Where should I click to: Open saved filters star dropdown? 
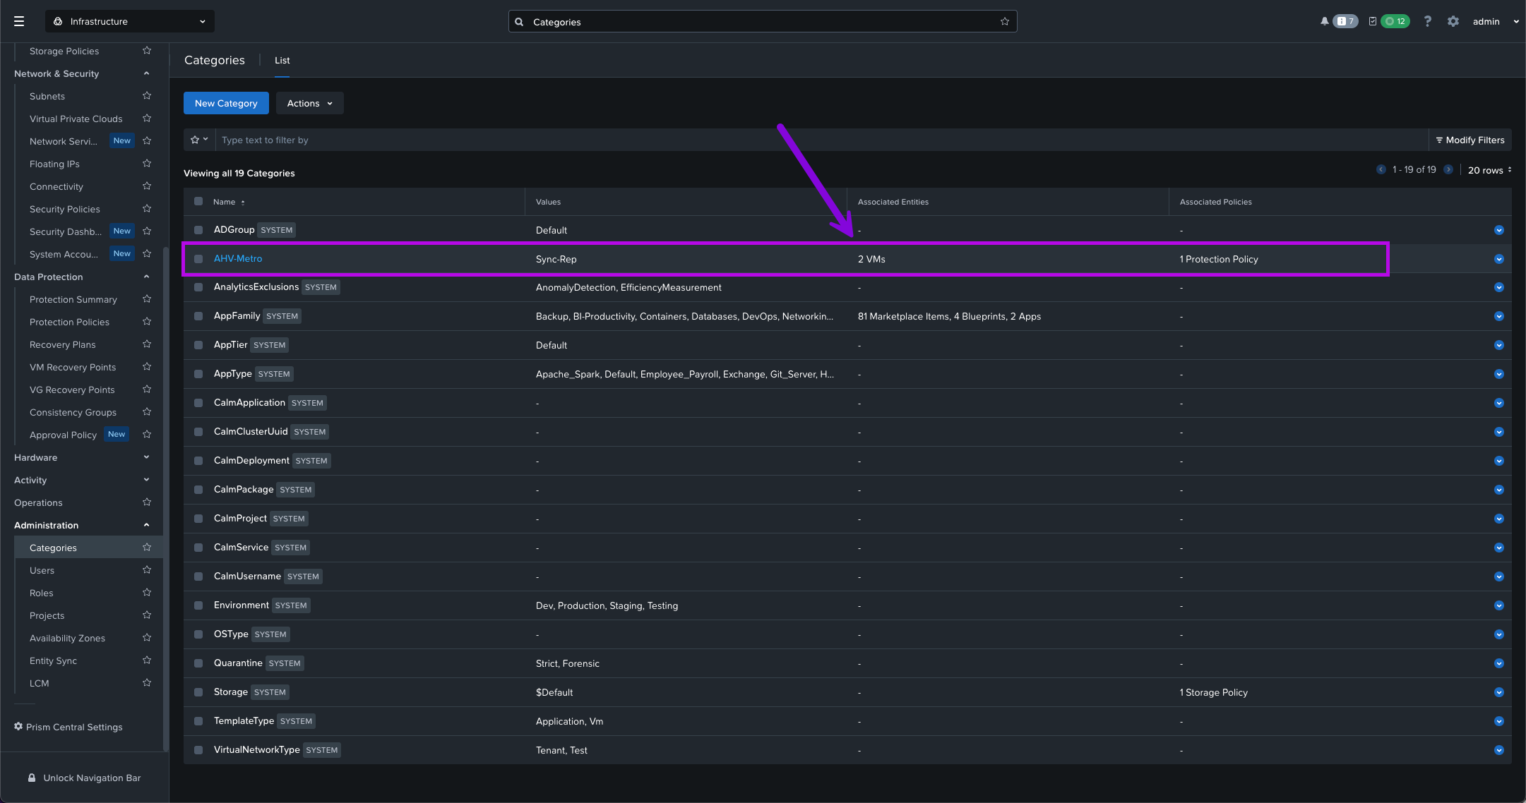[199, 140]
